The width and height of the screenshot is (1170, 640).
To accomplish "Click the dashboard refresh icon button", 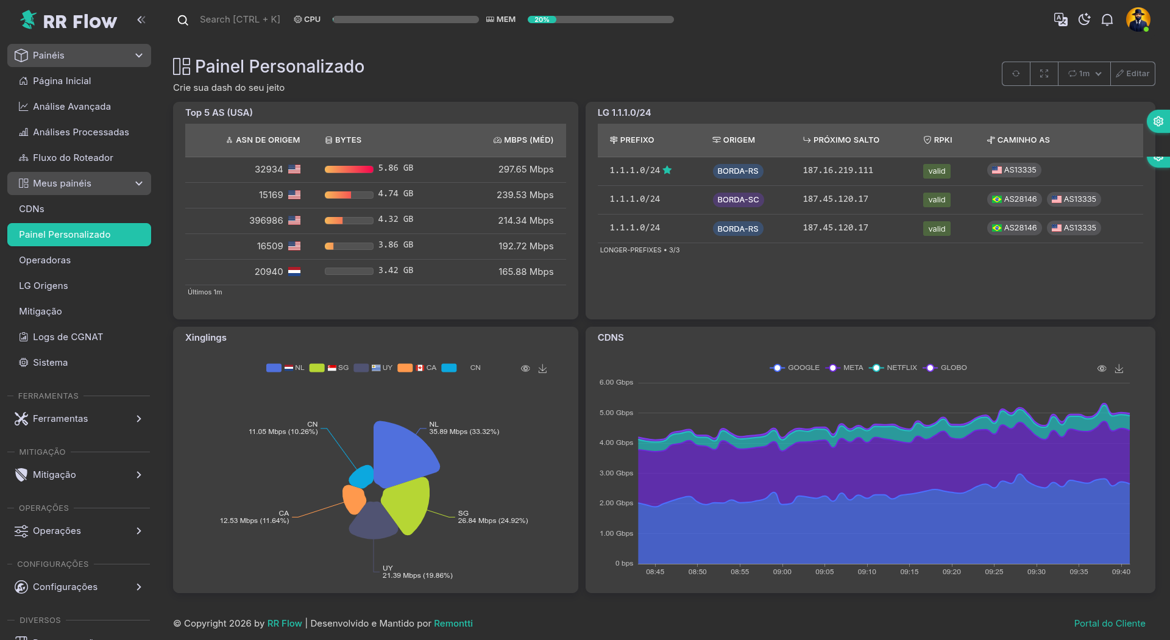I will (1016, 74).
